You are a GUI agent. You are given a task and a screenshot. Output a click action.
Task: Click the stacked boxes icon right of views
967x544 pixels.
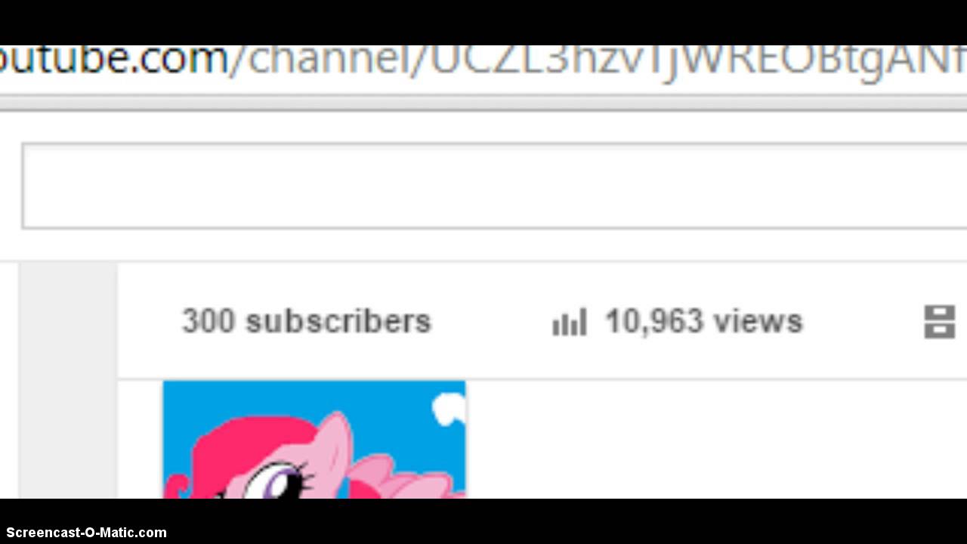(x=940, y=322)
